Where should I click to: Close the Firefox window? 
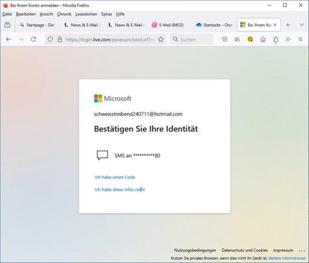point(301,5)
